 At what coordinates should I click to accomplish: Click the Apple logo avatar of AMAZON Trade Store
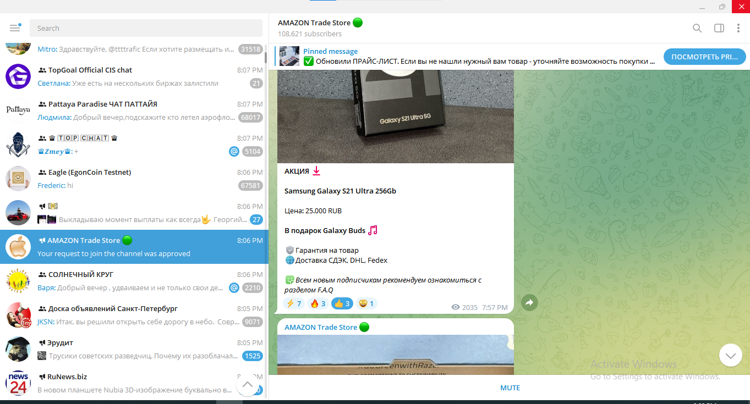(x=18, y=247)
